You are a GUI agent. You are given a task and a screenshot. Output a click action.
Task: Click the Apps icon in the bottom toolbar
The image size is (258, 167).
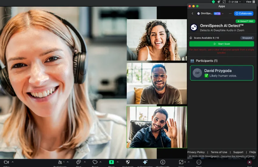click(181, 162)
